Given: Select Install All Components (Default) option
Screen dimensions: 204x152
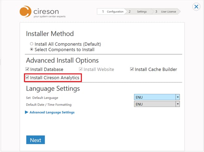Looking at the screenshot, I should pyautogui.click(x=32, y=44).
